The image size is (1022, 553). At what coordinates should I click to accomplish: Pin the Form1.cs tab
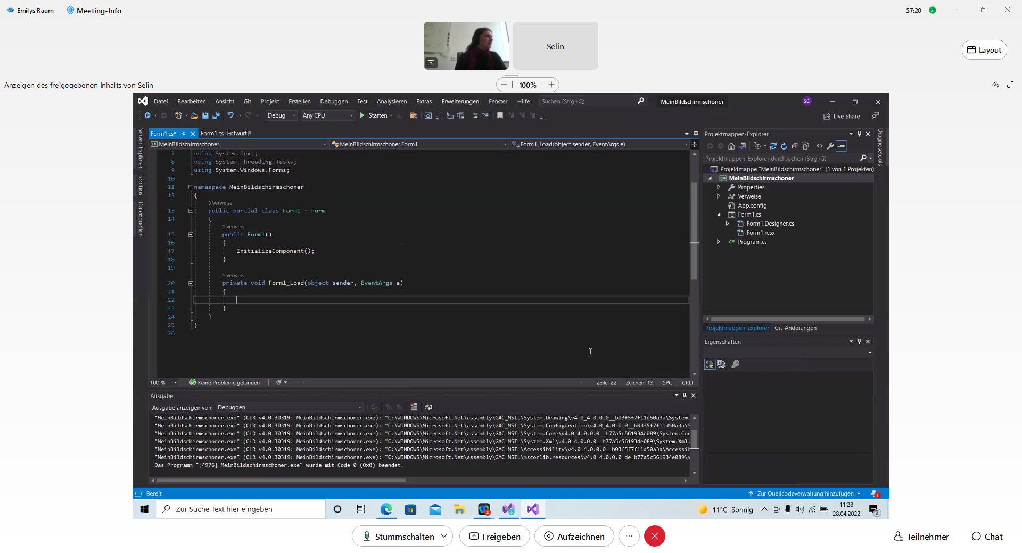[x=184, y=134]
